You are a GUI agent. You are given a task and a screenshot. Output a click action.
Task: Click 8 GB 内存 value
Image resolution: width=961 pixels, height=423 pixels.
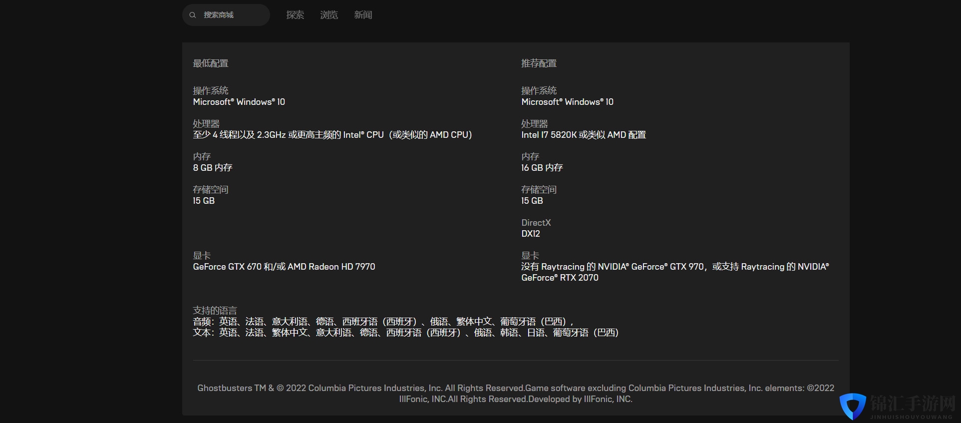pos(213,168)
